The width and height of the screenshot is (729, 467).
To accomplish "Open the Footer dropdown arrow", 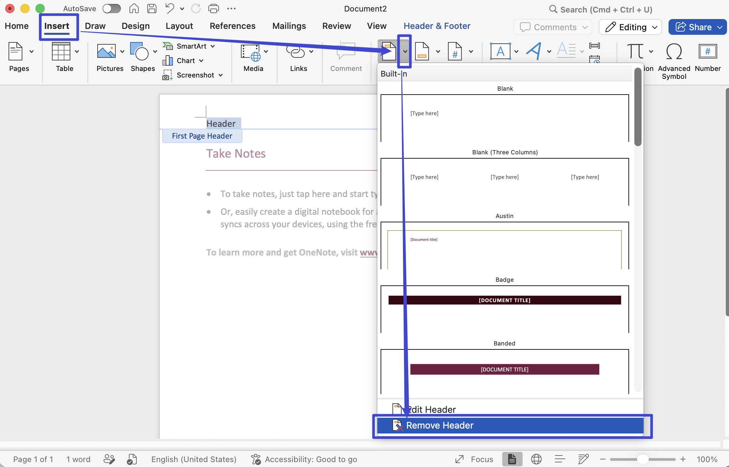I will click(438, 52).
